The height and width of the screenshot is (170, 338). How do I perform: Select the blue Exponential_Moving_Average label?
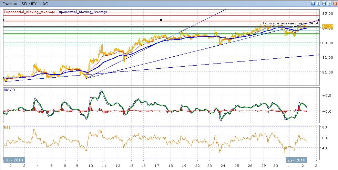(82, 12)
